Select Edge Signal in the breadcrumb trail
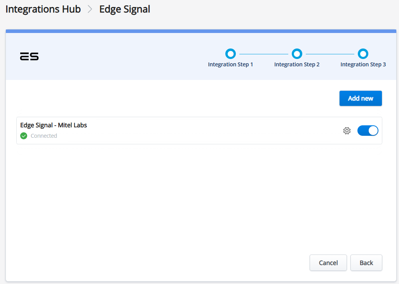Viewport: 399px width, 284px height. pos(124,9)
